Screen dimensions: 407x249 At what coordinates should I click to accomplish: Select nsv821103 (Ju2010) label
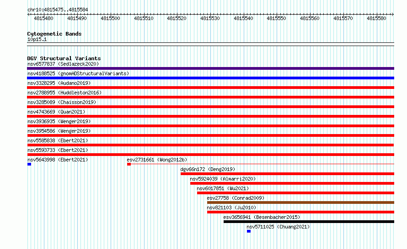(231, 207)
